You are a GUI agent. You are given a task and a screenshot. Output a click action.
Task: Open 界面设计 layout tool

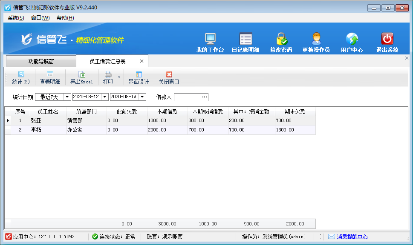139,78
